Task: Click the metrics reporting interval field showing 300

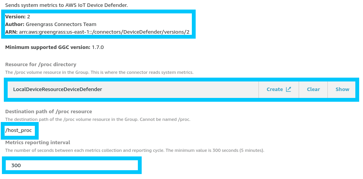Action: coord(72,165)
